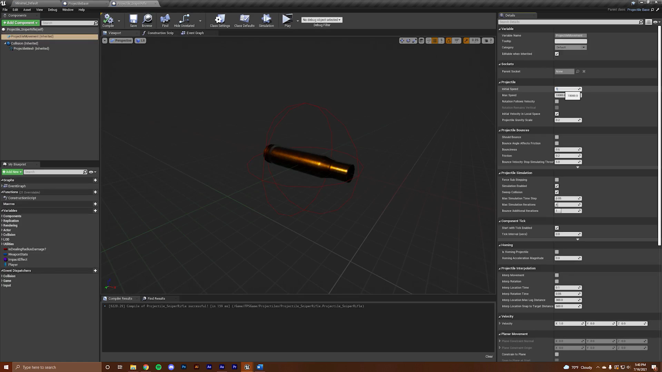Image resolution: width=662 pixels, height=372 pixels.
Task: Enable Is Homing Projectile checkbox
Action: coord(556,252)
